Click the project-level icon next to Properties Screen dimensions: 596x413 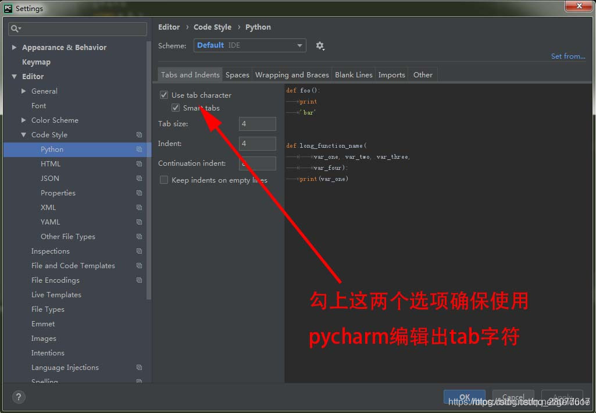(x=139, y=193)
